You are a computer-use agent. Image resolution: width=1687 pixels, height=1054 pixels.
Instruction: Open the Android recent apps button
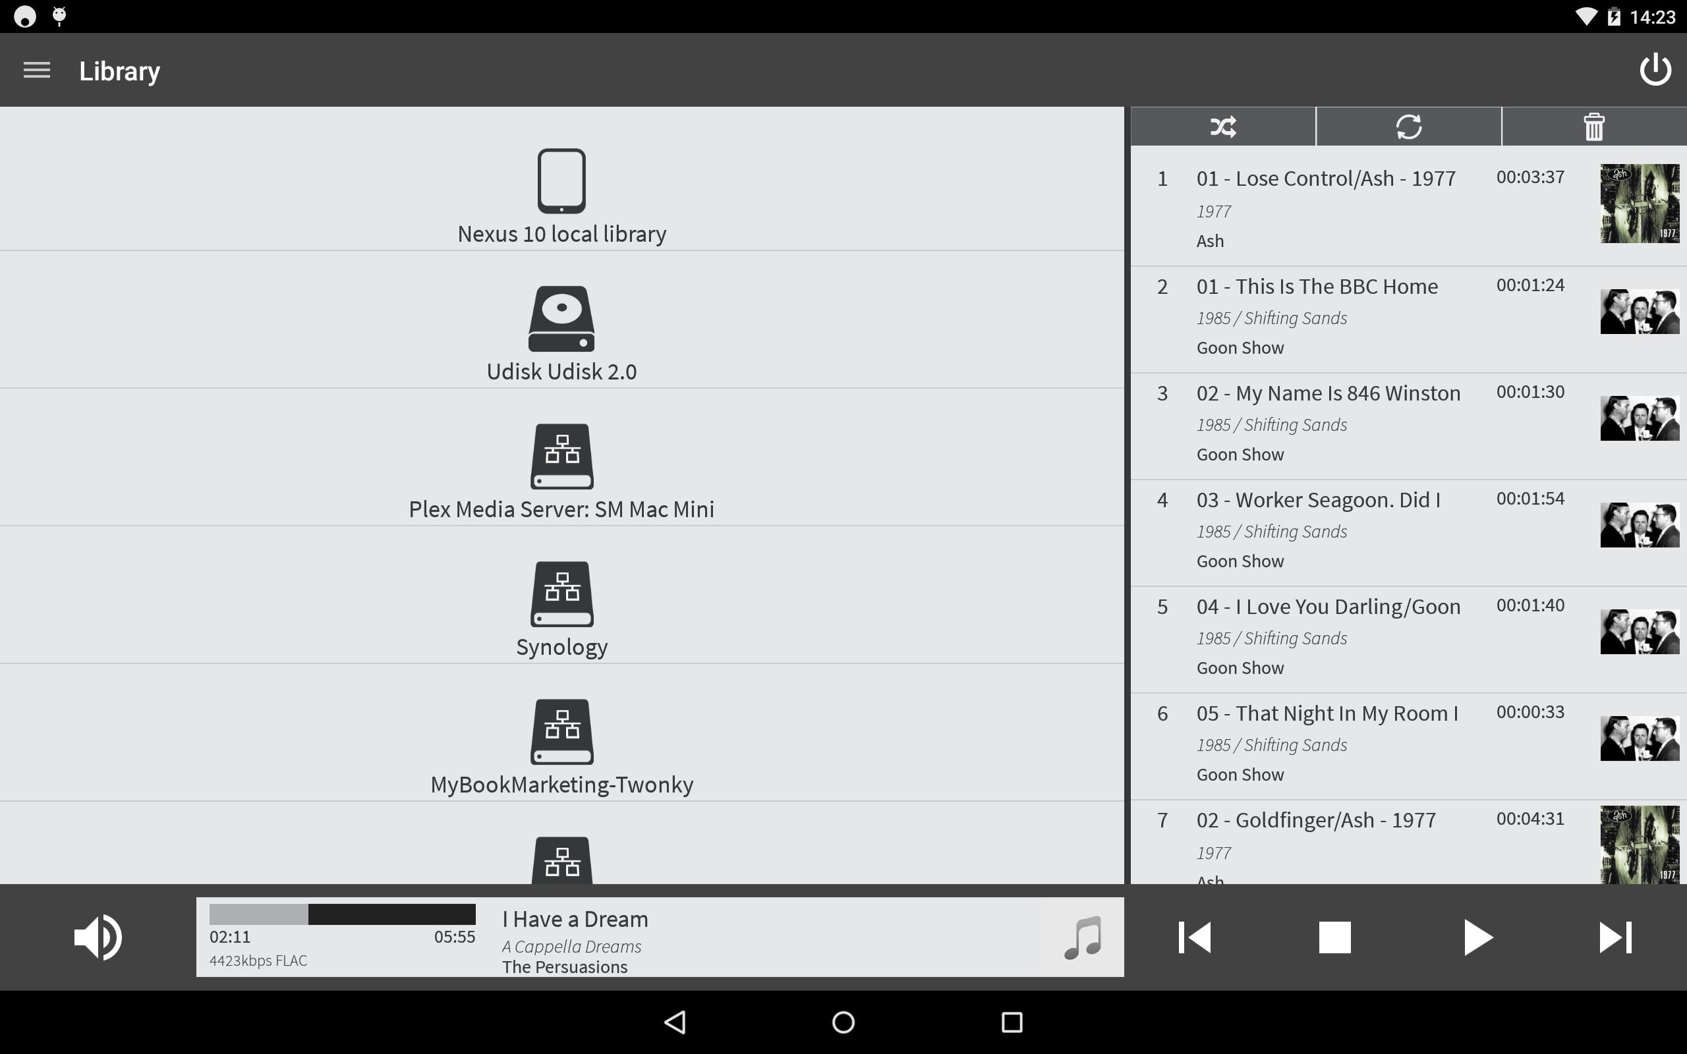click(x=1012, y=1022)
